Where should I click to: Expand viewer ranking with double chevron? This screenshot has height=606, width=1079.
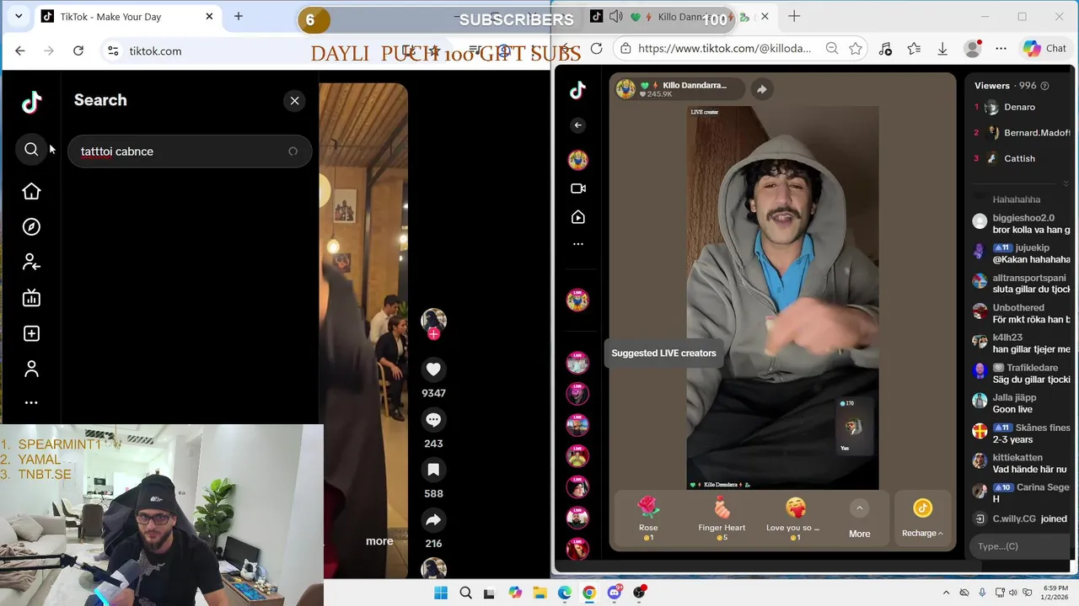pos(1066,183)
